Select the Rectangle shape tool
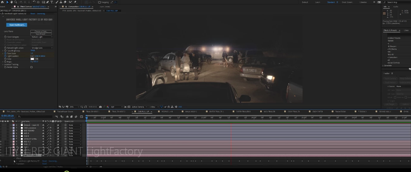This screenshot has width=411, height=172. coord(43,2)
